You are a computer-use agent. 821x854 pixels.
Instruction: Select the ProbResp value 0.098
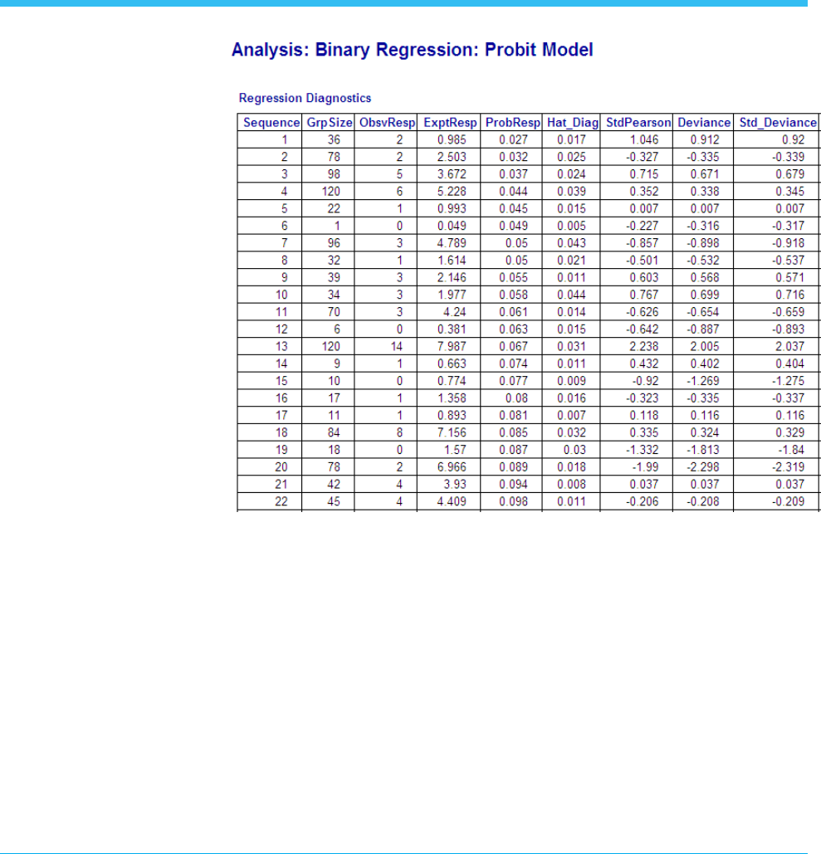pos(513,501)
